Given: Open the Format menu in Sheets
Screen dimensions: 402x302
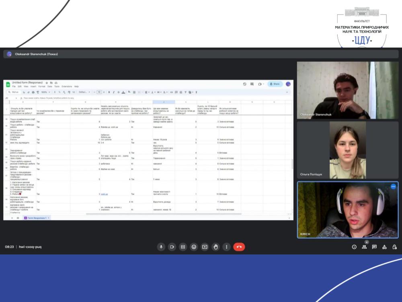Looking at the screenshot, I should (41, 87).
